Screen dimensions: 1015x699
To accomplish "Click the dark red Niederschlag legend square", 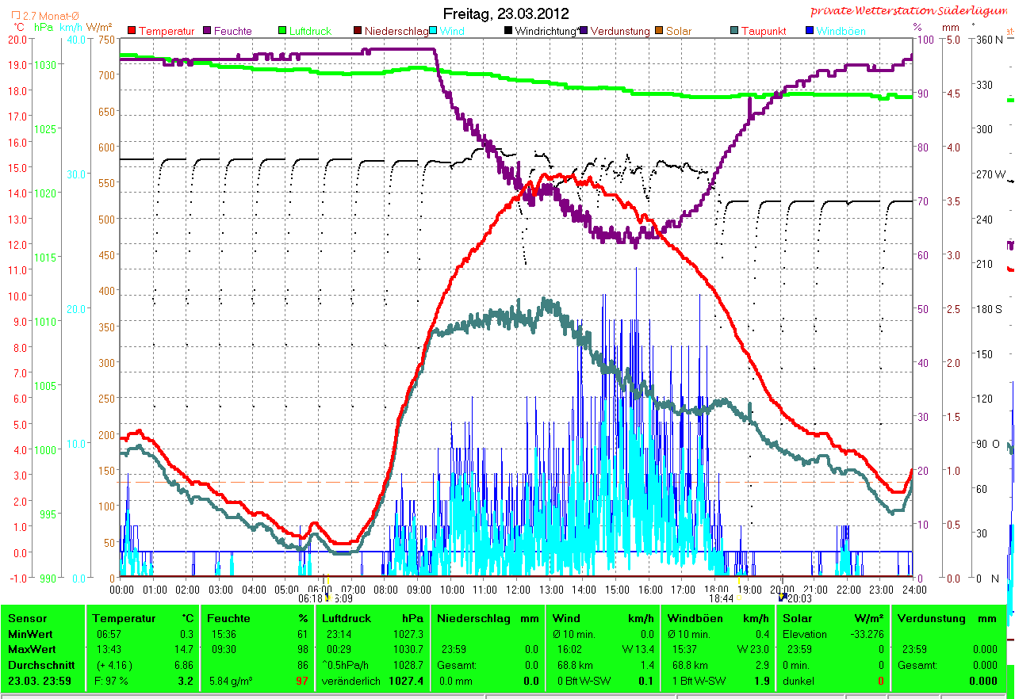I will pyautogui.click(x=358, y=31).
